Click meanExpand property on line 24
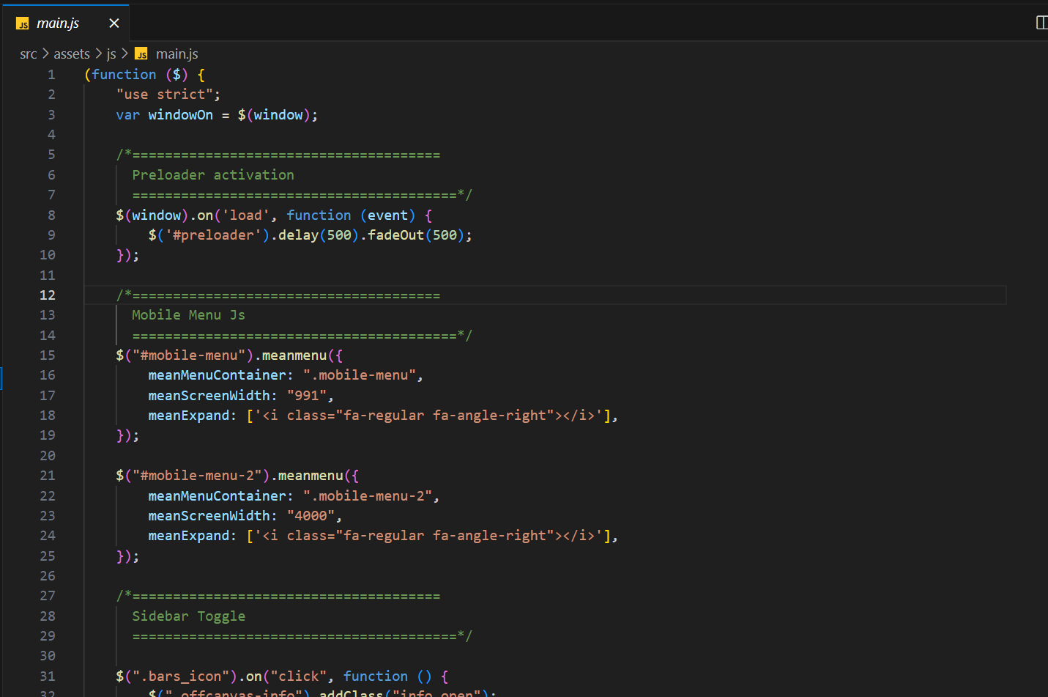 pos(188,536)
